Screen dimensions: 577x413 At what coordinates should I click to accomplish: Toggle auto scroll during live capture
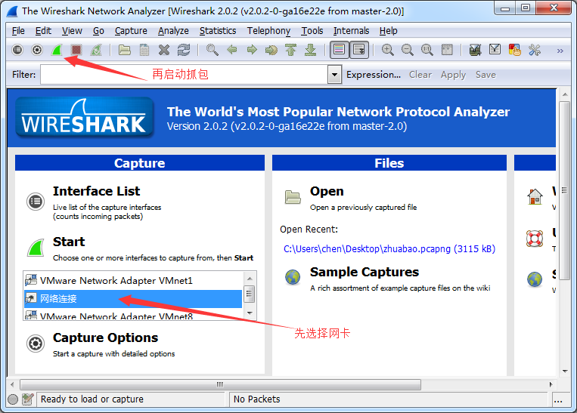click(x=359, y=50)
